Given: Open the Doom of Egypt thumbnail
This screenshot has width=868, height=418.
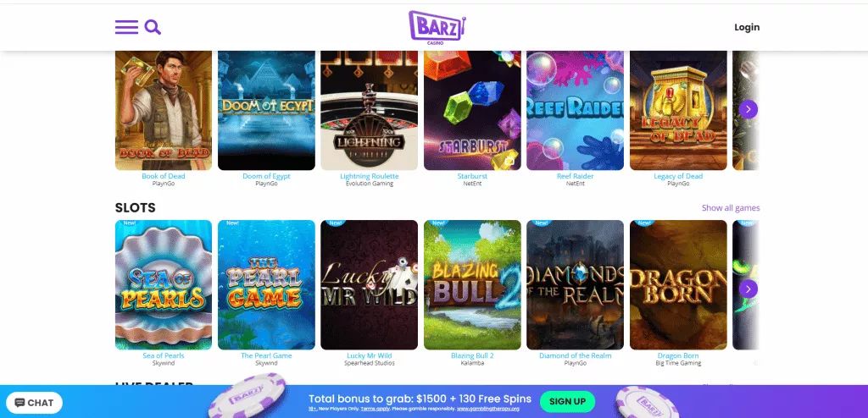Looking at the screenshot, I should 266,111.
